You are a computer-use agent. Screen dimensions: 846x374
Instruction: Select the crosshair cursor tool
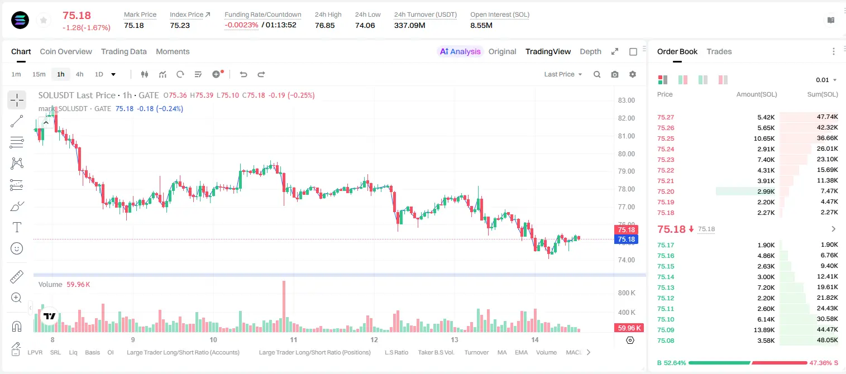pos(17,100)
